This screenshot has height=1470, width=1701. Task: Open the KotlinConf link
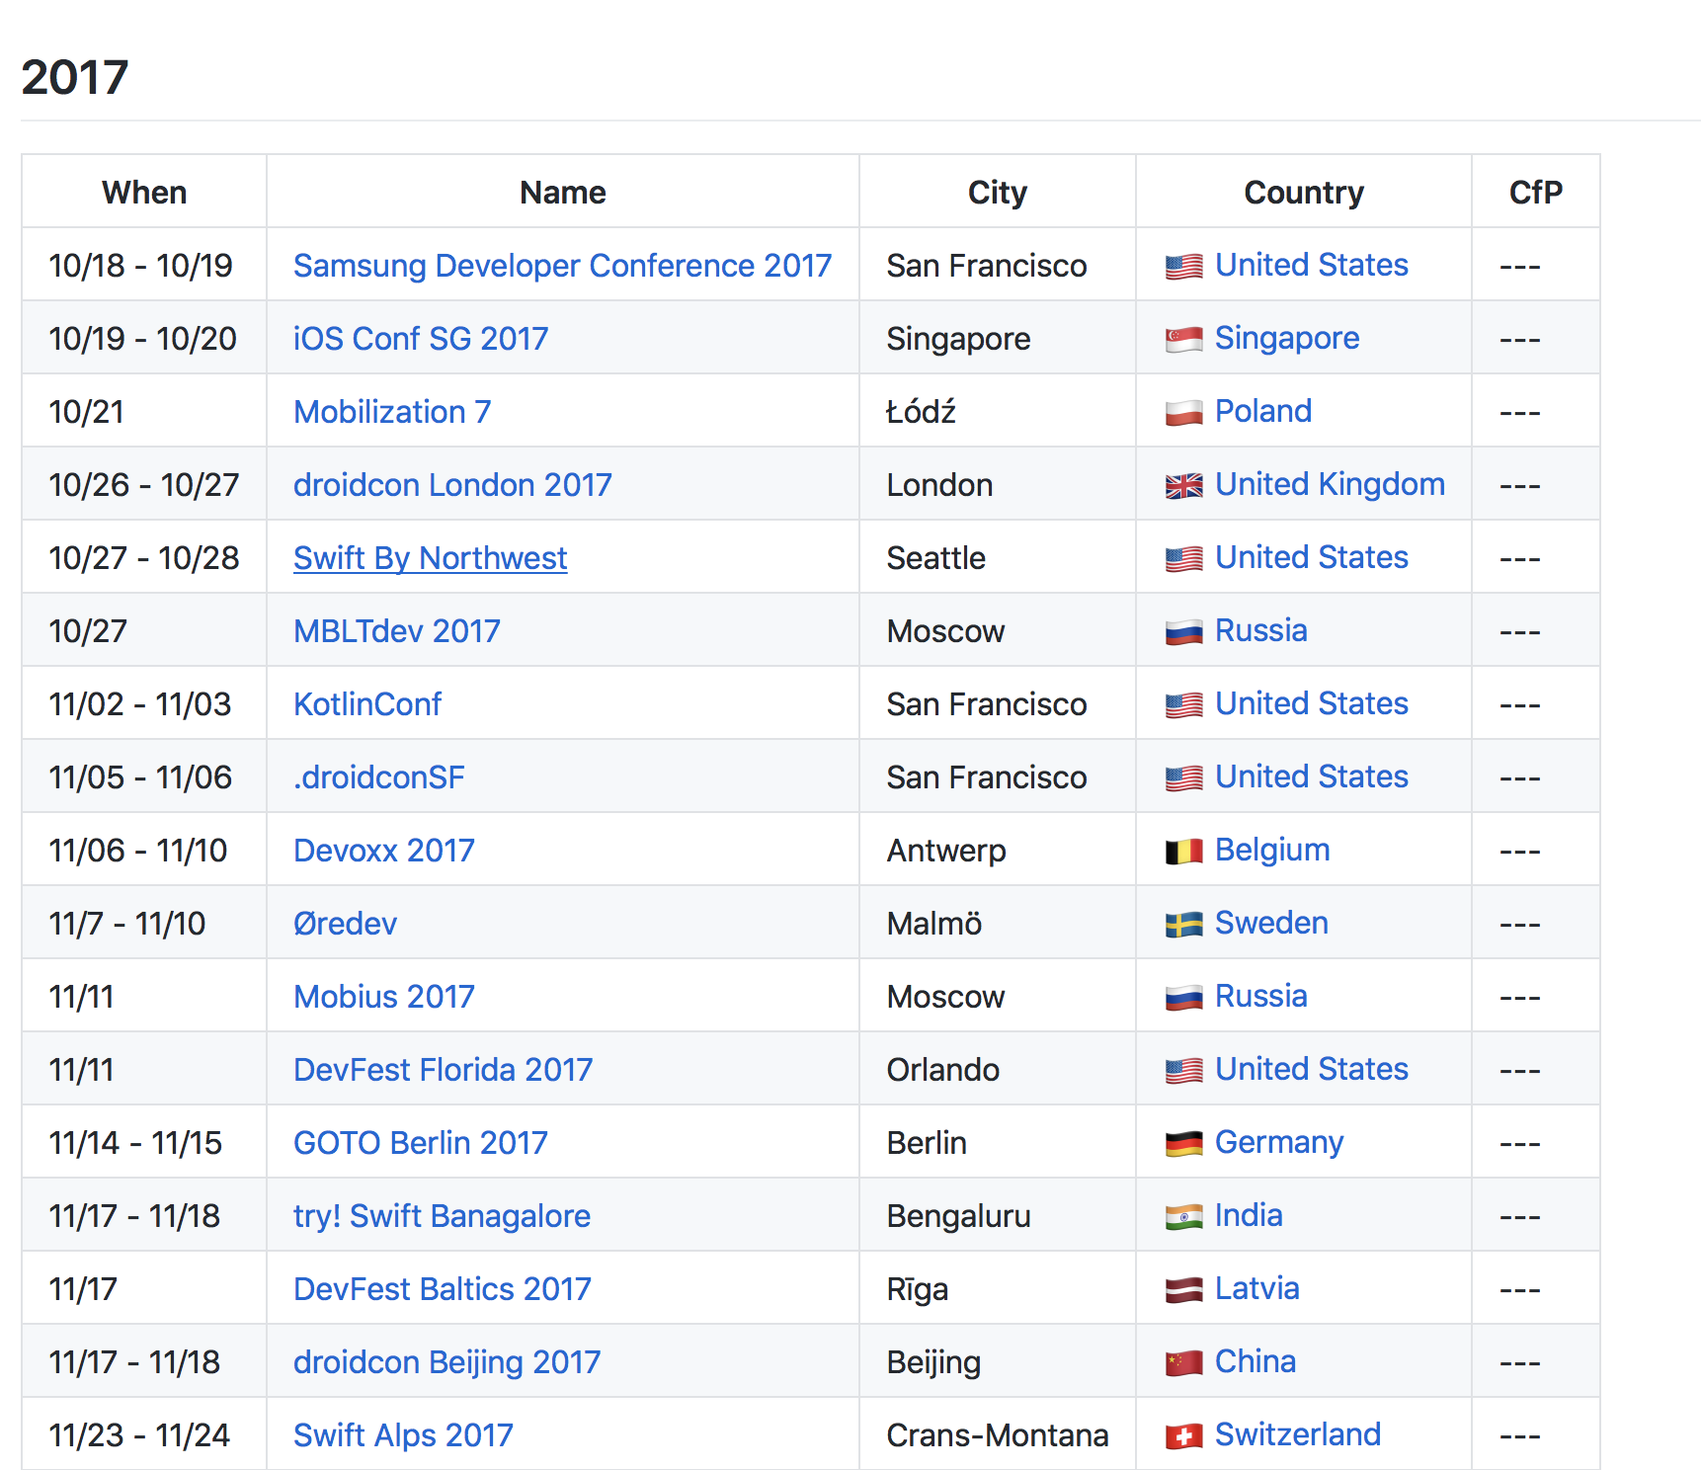click(366, 703)
